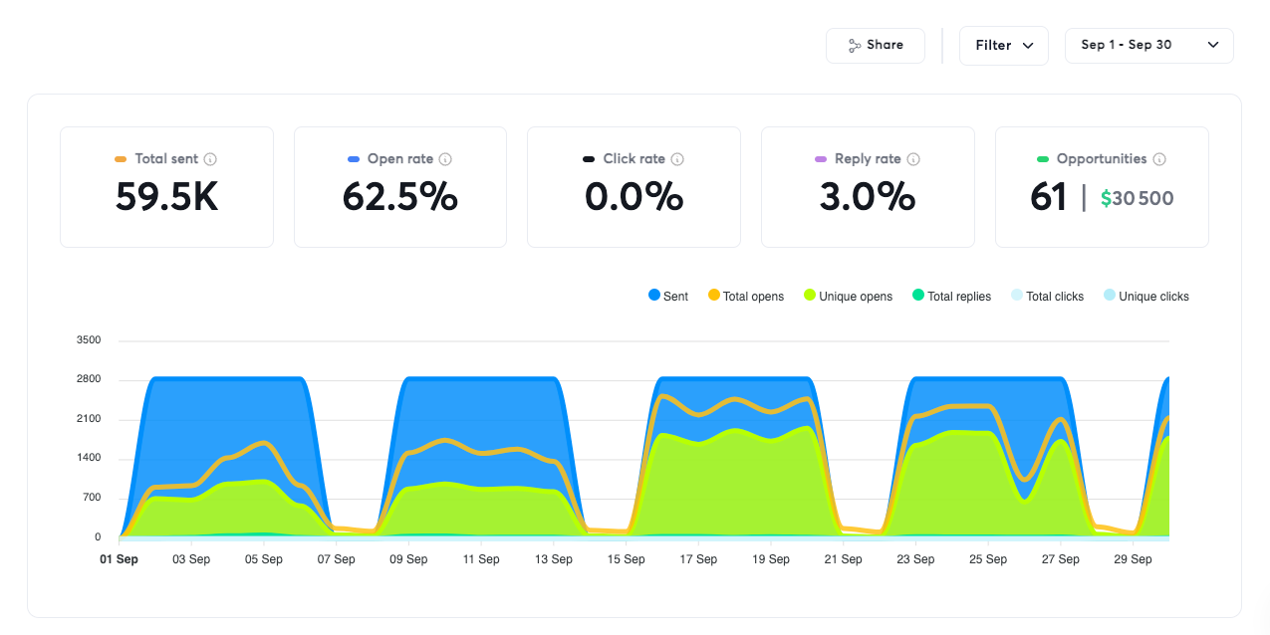Toggle Unique clicks legend entry
Image resolution: width=1270 pixels, height=635 pixels.
(1145, 297)
